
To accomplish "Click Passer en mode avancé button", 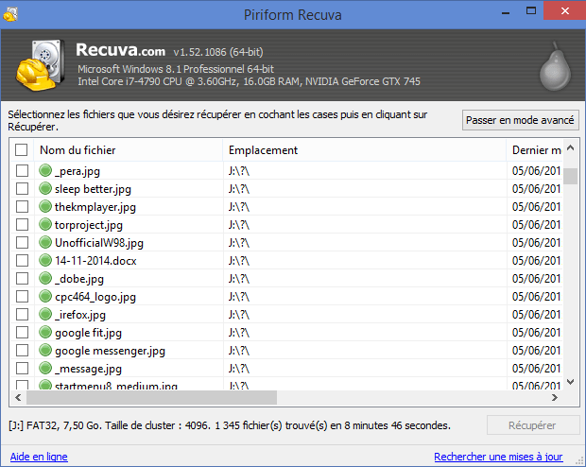I will tap(520, 120).
